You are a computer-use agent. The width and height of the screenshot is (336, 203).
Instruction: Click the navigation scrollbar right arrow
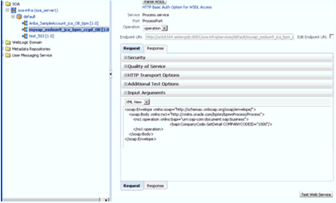click(106, 200)
